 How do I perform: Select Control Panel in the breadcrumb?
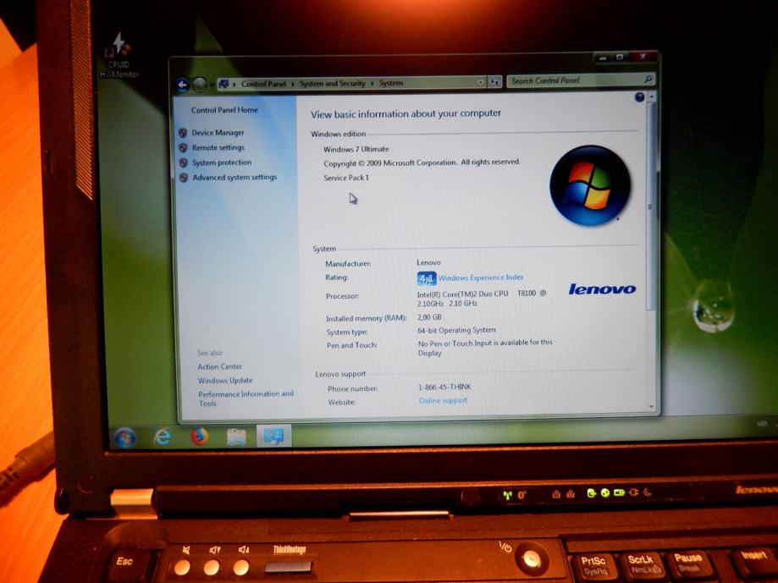coord(263,85)
